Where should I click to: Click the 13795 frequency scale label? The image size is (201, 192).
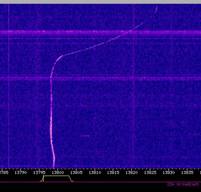tap(39, 172)
